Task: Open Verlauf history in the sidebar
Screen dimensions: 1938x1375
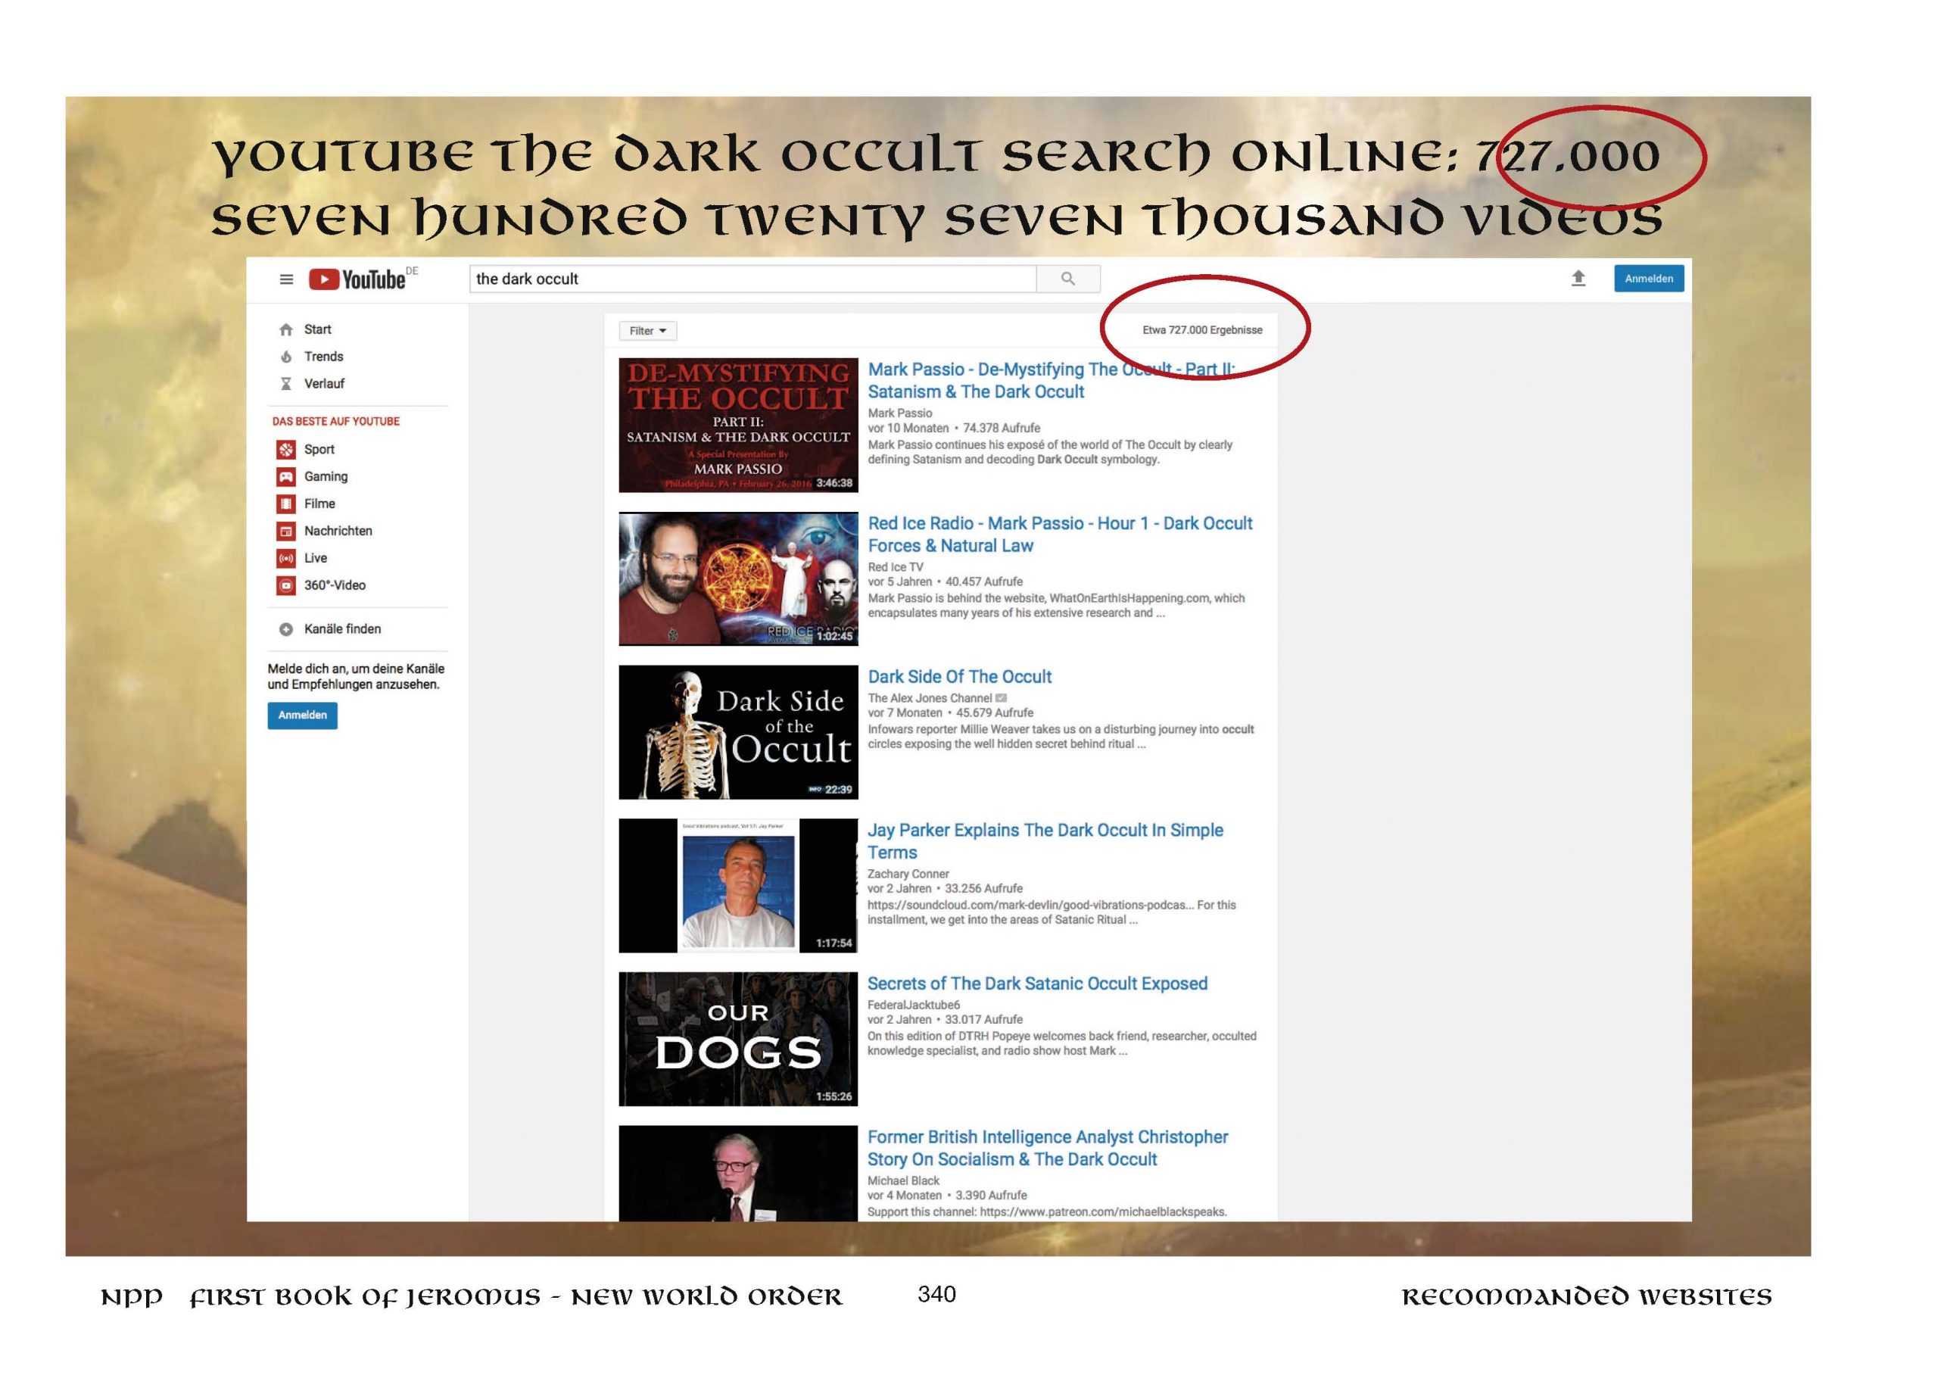Action: [324, 384]
